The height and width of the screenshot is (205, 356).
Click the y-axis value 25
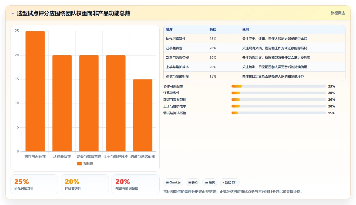(17, 31)
